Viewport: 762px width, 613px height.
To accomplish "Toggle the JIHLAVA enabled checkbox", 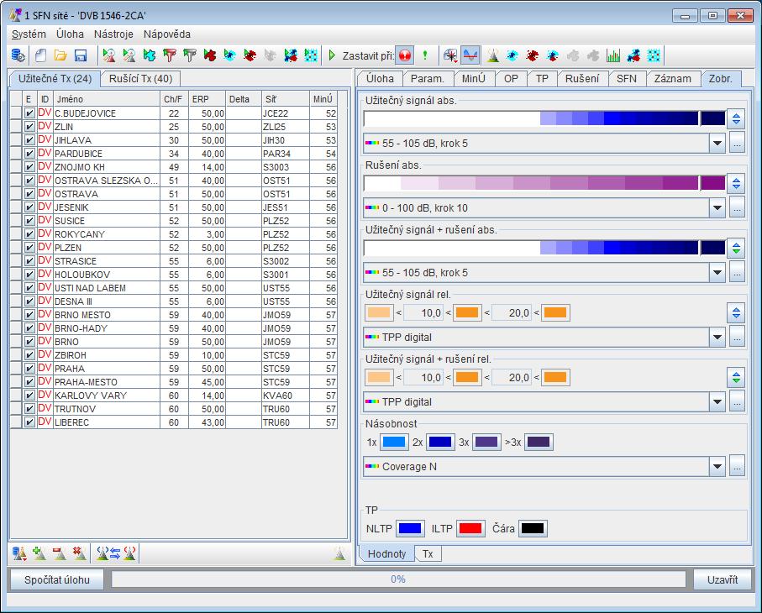I will [29, 140].
